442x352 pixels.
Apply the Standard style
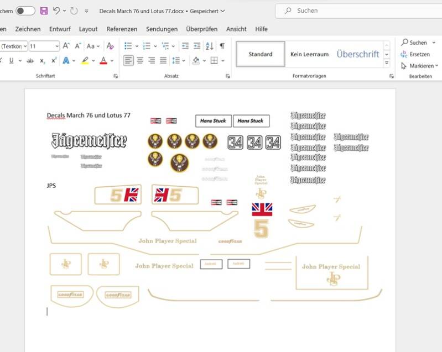pyautogui.click(x=261, y=54)
